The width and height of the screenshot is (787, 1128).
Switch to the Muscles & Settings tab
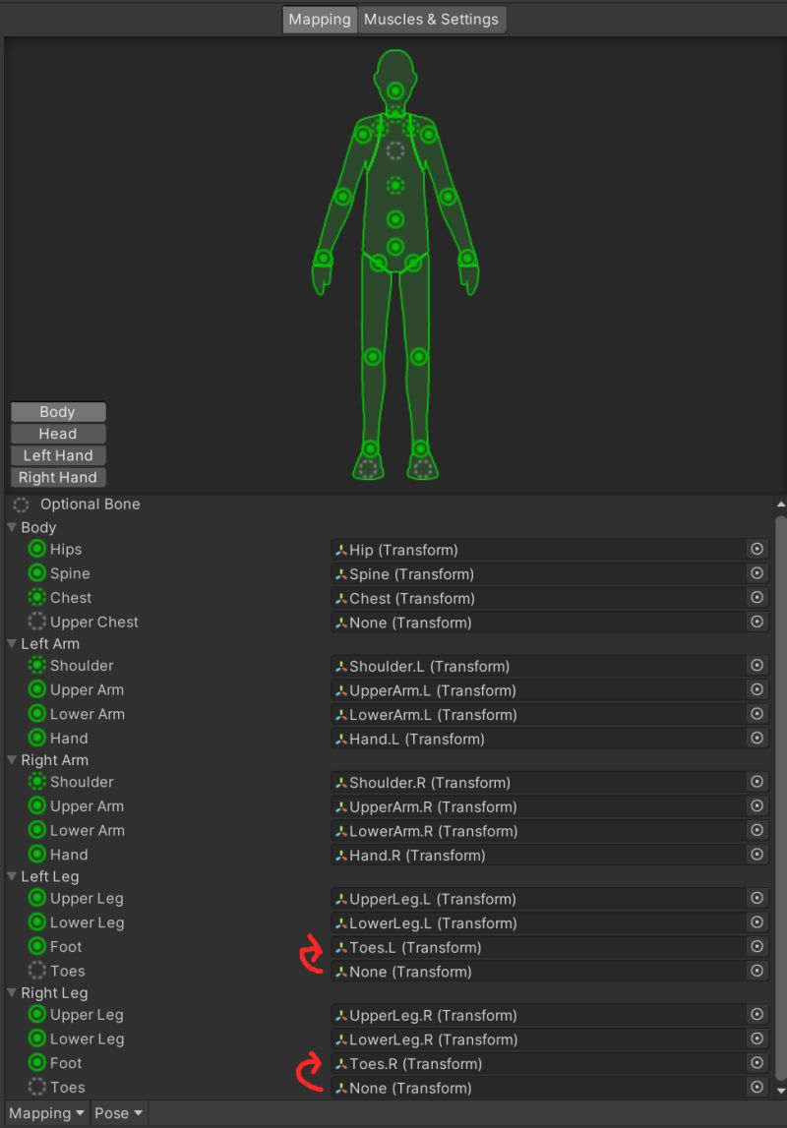pyautogui.click(x=431, y=19)
